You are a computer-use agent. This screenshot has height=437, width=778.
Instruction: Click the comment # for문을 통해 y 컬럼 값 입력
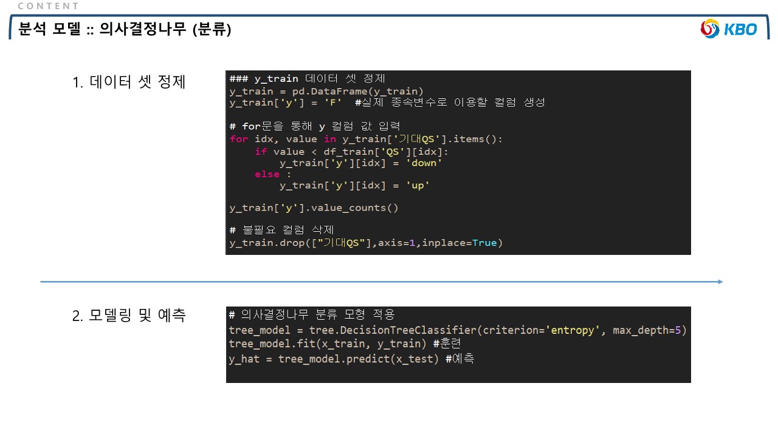(315, 126)
